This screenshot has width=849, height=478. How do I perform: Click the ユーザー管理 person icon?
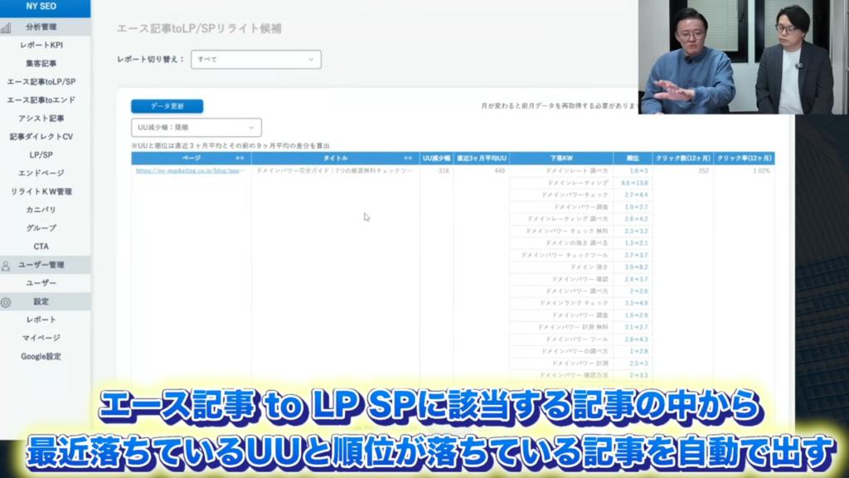point(7,266)
